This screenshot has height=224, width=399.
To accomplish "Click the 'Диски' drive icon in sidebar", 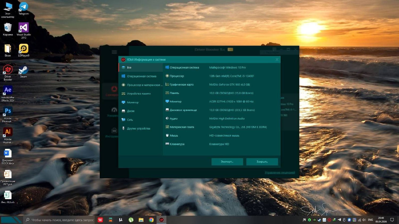I will [x=123, y=111].
